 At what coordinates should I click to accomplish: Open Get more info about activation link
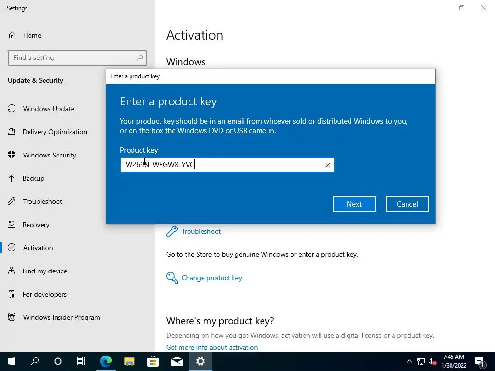click(212, 347)
